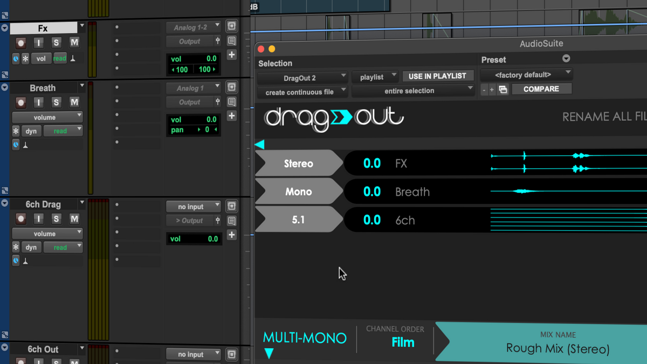Click the Breath track pan value field
647x364 pixels.
(194, 130)
